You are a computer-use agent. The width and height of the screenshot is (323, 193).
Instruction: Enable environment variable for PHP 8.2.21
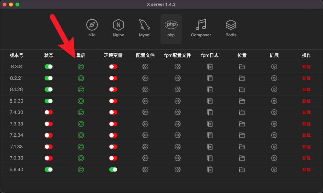tap(113, 78)
